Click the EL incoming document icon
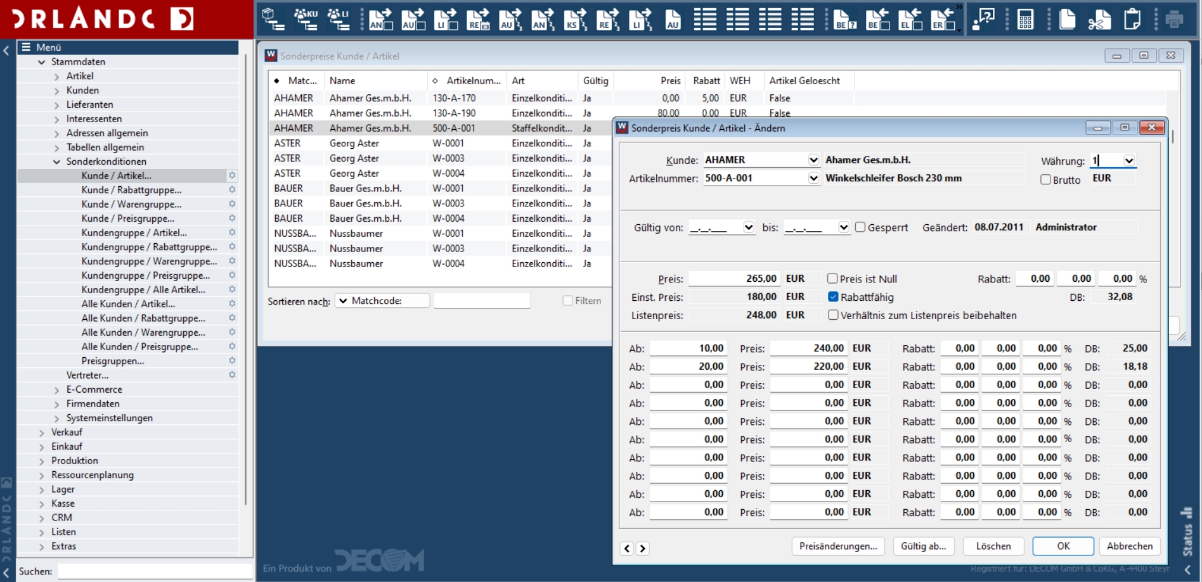This screenshot has height=582, width=1202. [910, 19]
